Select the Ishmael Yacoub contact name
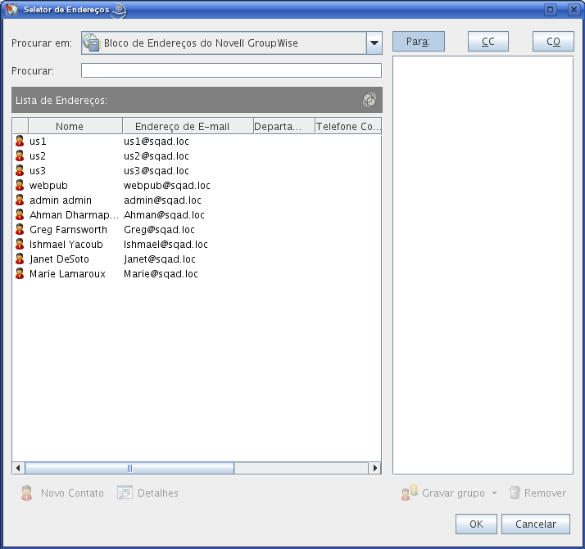This screenshot has height=549, width=585. click(66, 244)
